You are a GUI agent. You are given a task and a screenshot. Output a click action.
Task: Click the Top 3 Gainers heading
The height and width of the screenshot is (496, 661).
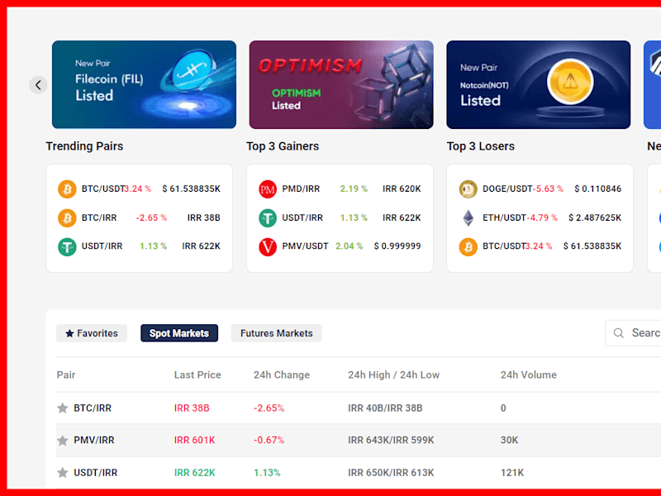[x=283, y=146]
